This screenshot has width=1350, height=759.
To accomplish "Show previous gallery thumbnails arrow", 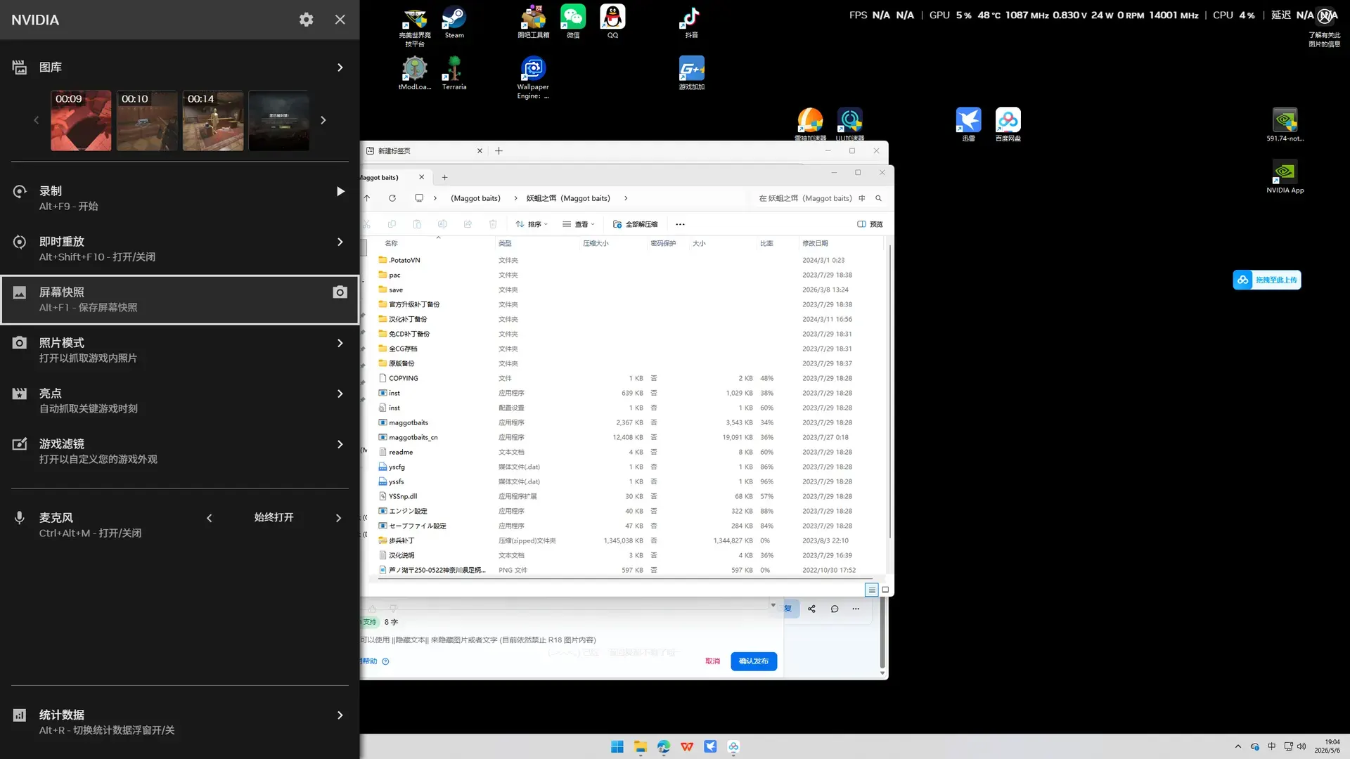I will tap(37, 120).
